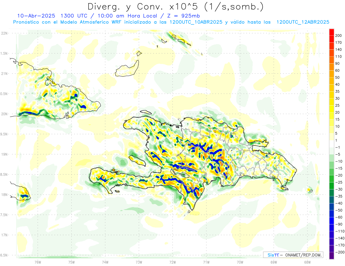
Task: Click the 73W longitude label
Action: (139, 262)
